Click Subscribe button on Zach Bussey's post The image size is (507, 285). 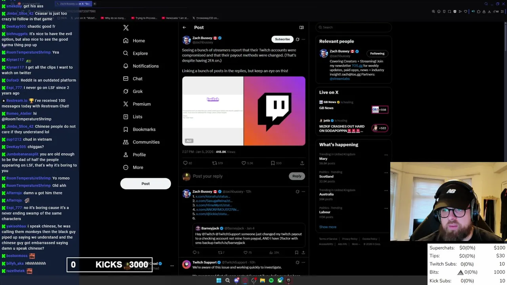[282, 39]
